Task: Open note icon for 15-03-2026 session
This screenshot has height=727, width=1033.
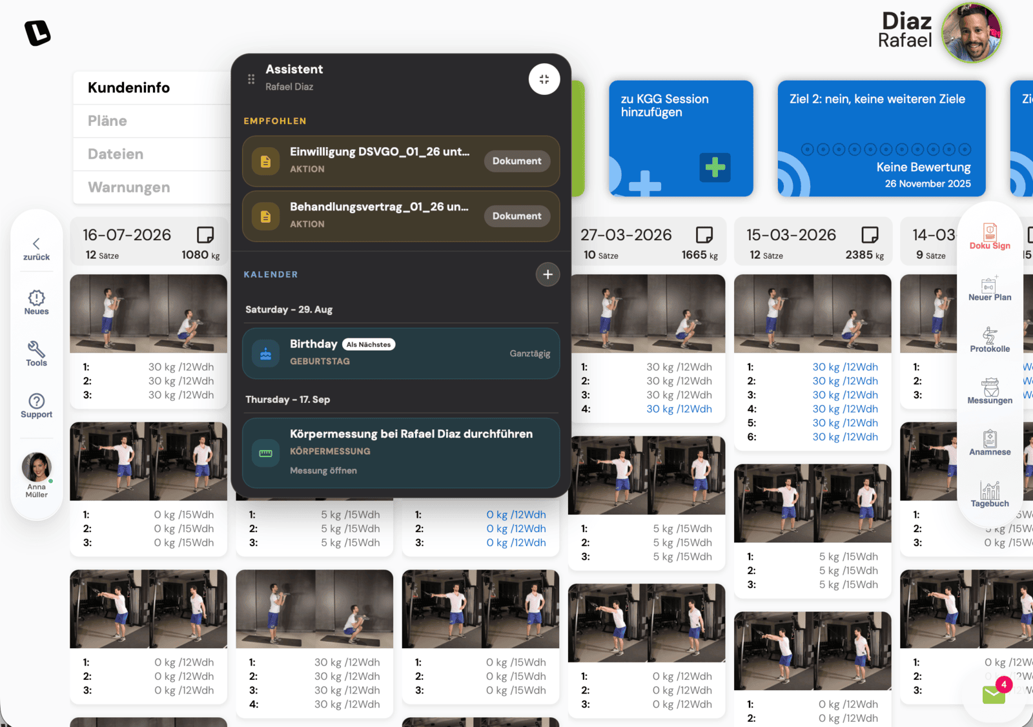Action: point(870,234)
